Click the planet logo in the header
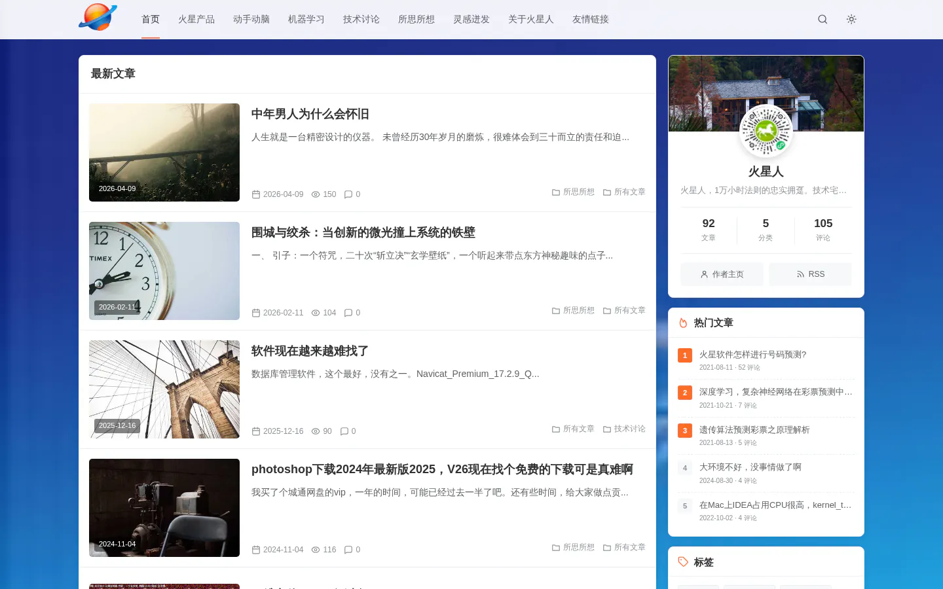 tap(98, 18)
